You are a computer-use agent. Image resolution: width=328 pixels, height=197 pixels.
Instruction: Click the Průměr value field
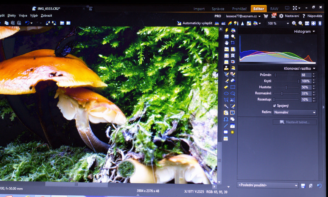306,75
